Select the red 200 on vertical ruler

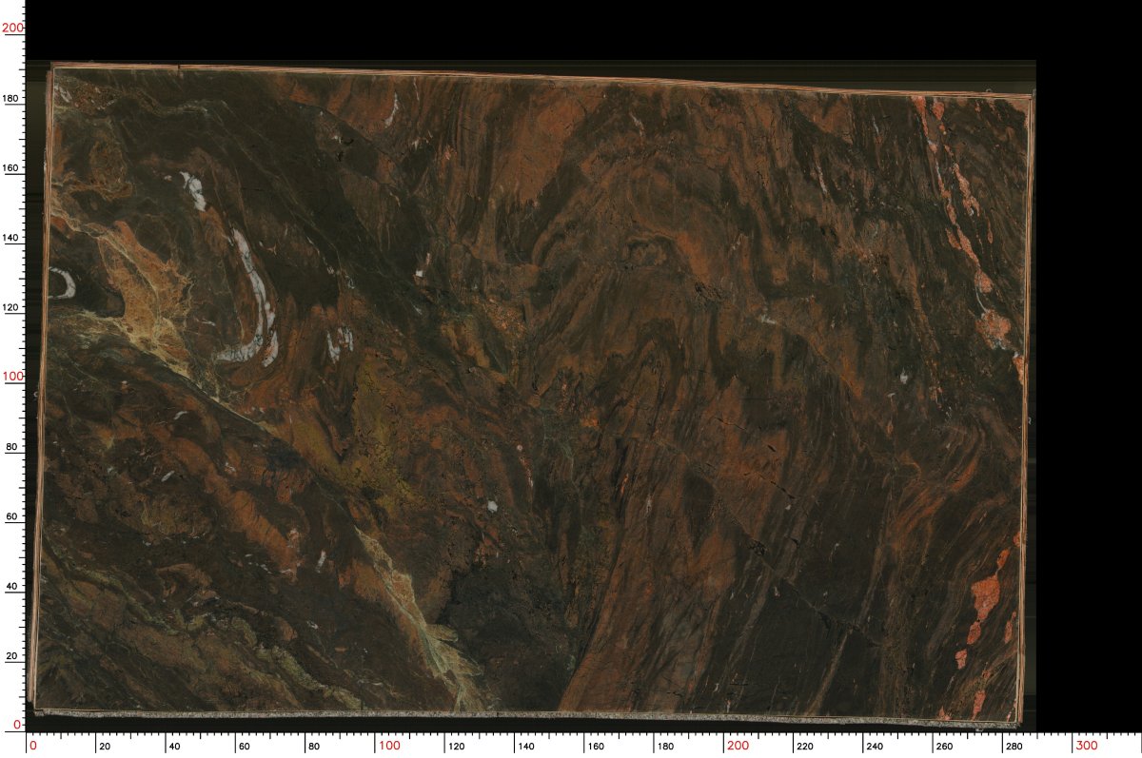point(12,29)
